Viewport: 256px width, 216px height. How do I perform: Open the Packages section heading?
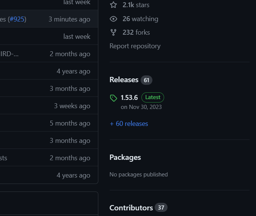coord(125,158)
